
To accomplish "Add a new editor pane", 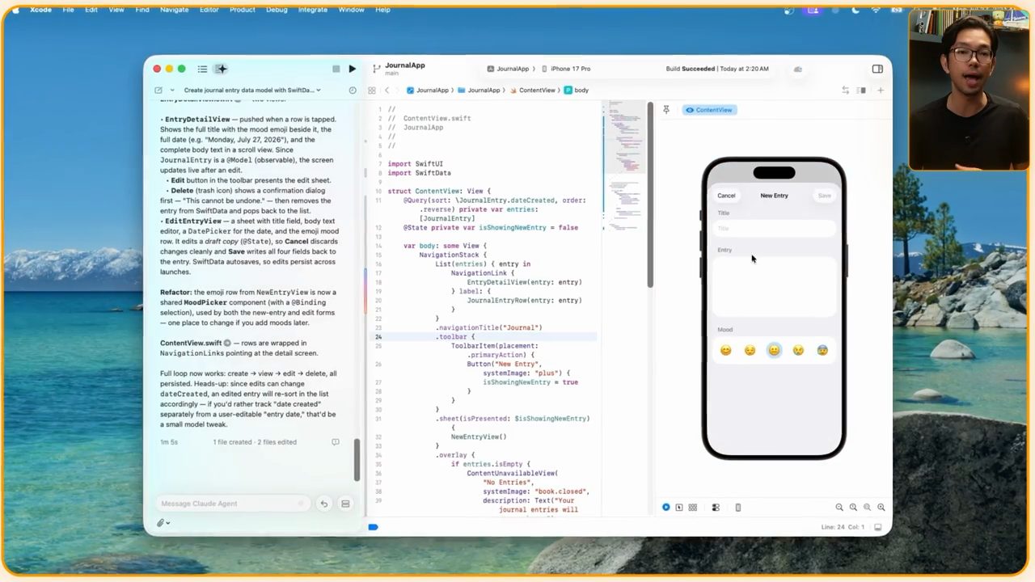I will 880,91.
